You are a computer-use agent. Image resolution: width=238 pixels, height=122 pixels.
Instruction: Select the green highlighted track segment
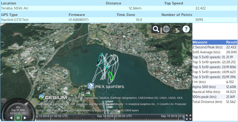tap(111, 75)
